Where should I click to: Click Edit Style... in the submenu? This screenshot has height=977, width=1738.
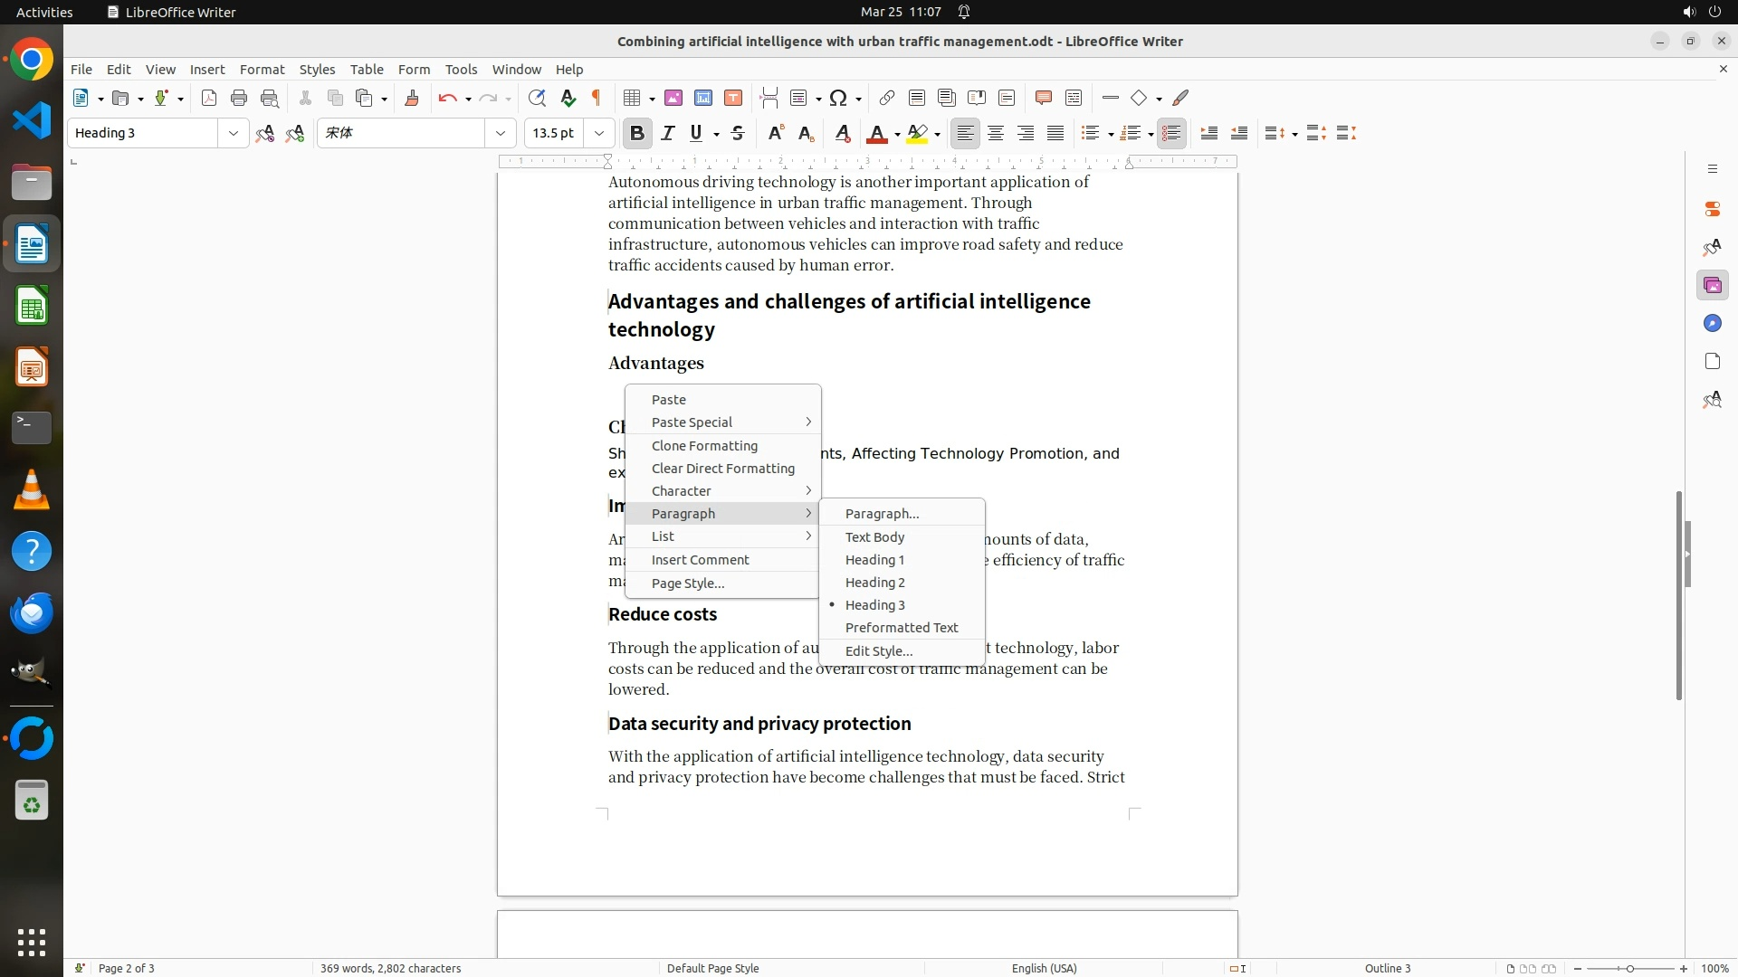(x=878, y=651)
